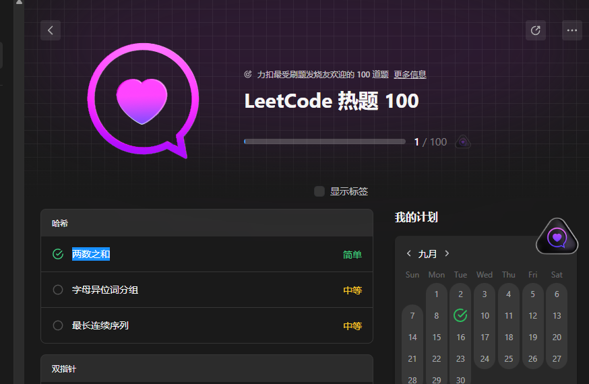Open the 字母异位词分组 problem

point(105,290)
